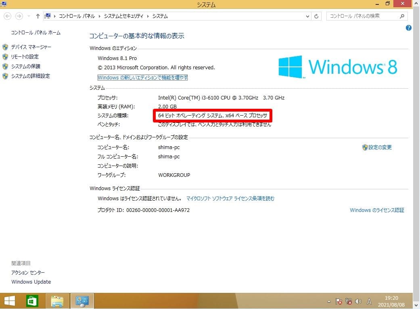420x309 pixels.
Task: Click the network status tray icon
Action: [x=349, y=301]
